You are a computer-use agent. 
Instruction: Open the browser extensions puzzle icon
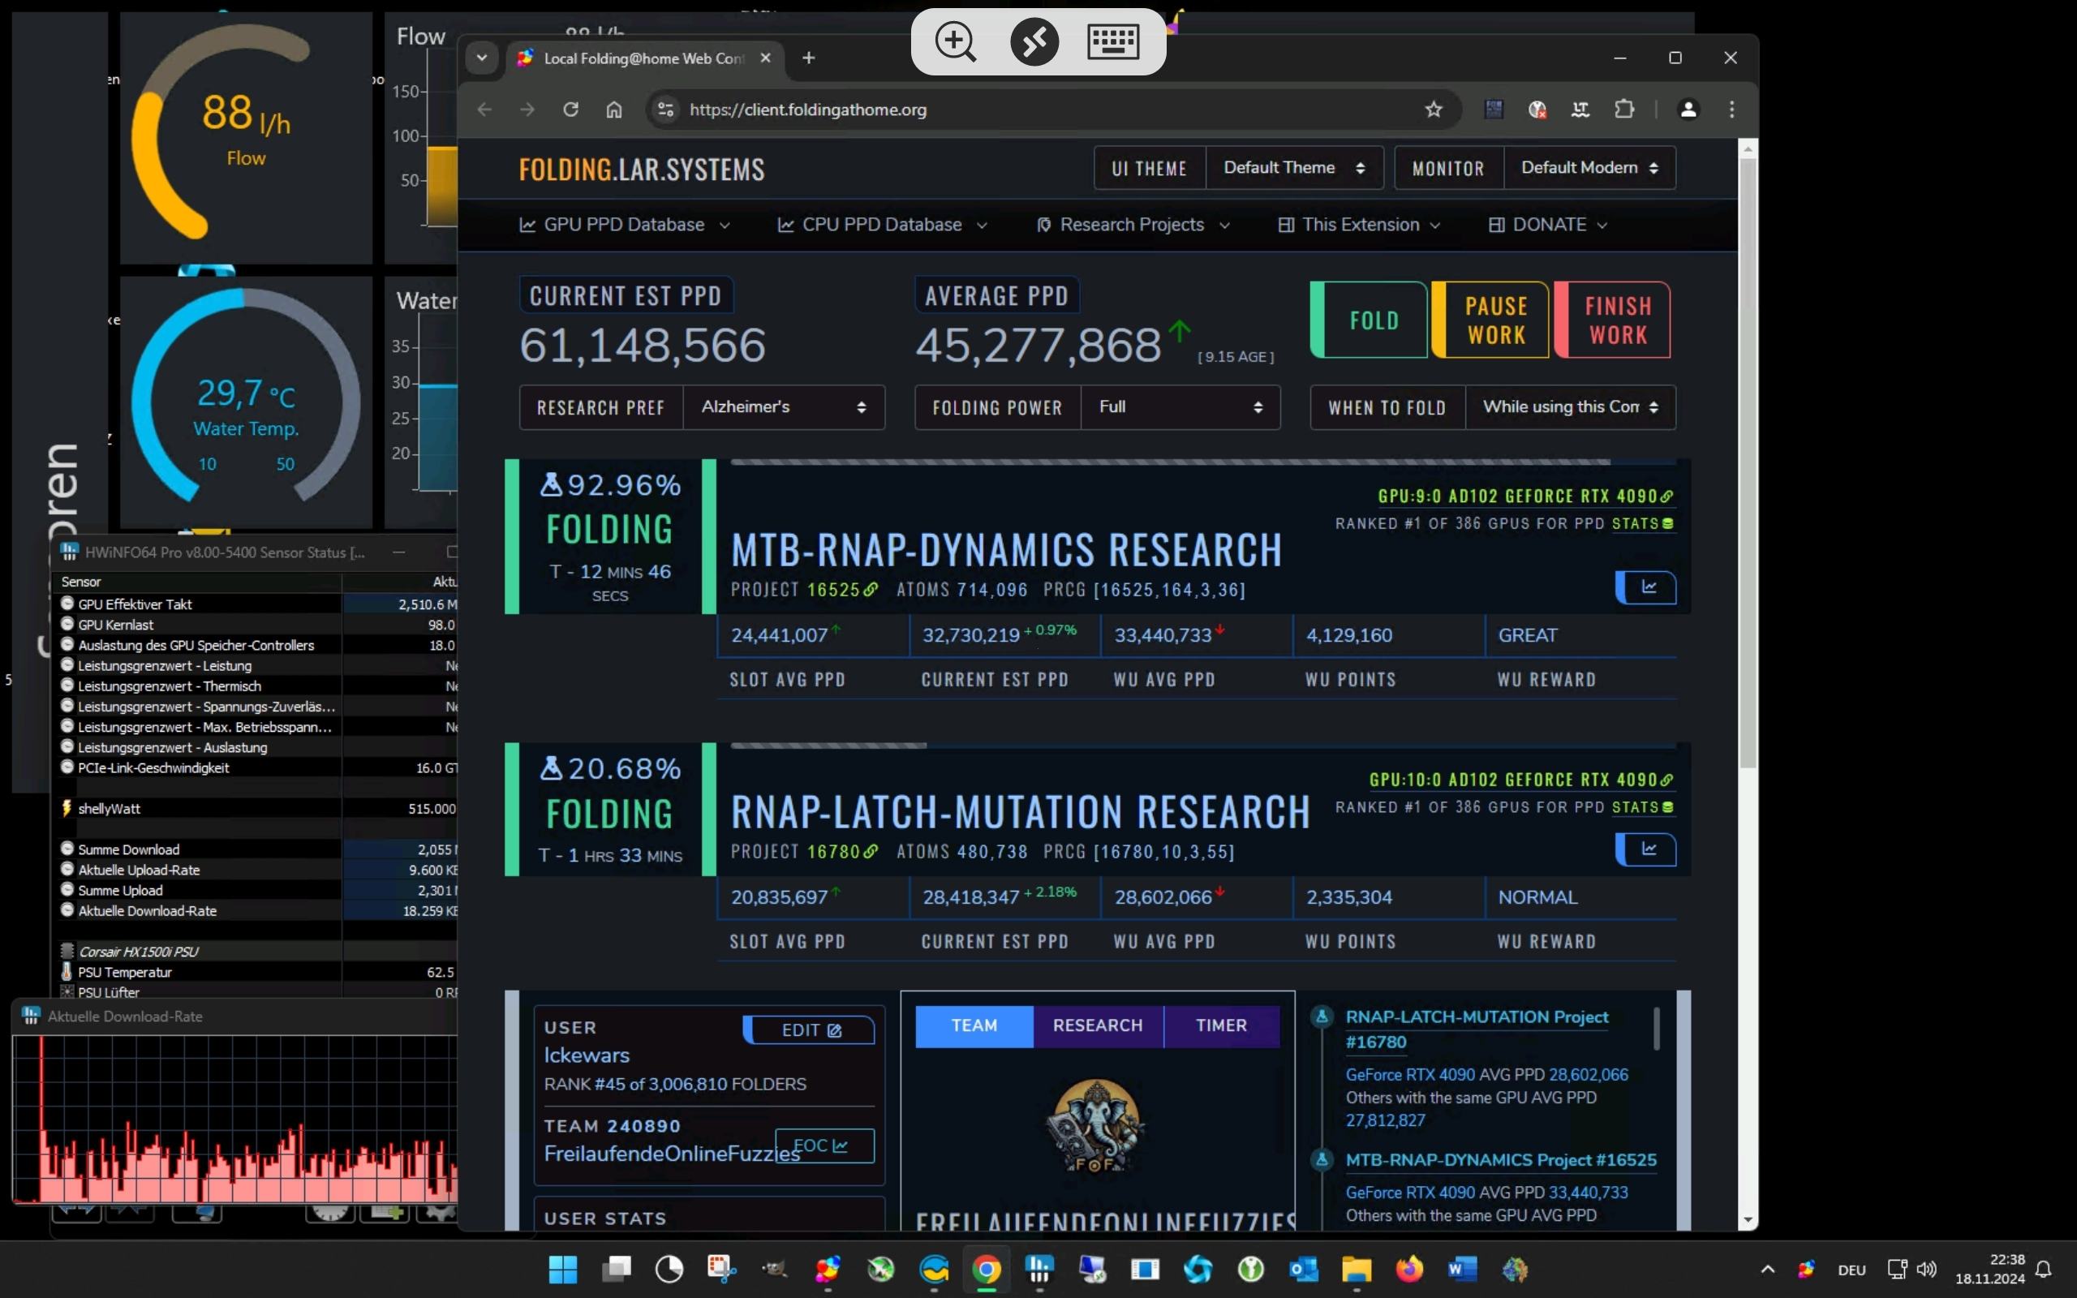pyautogui.click(x=1623, y=109)
